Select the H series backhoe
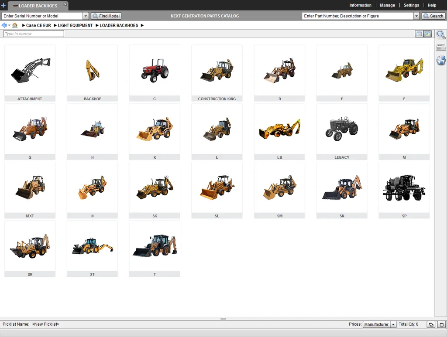The width and height of the screenshot is (447, 337). (93, 132)
